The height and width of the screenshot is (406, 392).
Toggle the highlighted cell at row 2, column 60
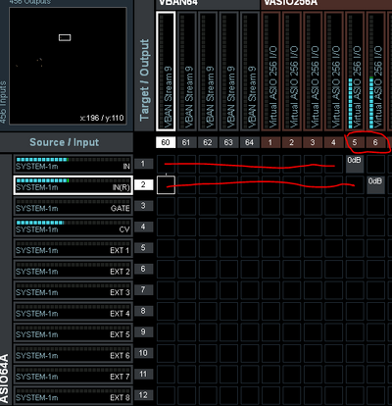166,185
